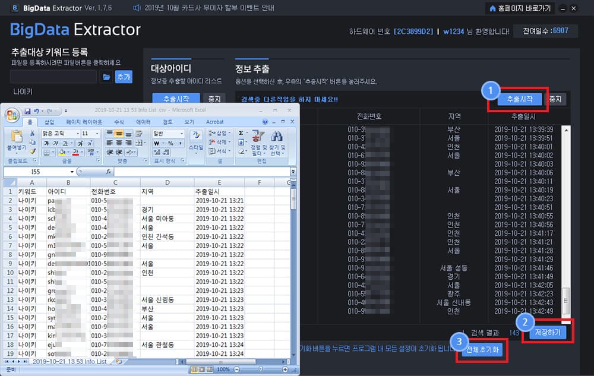Select the sheet tab '2019-10-21 13 53 Info List'
The width and height of the screenshot is (594, 376).
69,362
